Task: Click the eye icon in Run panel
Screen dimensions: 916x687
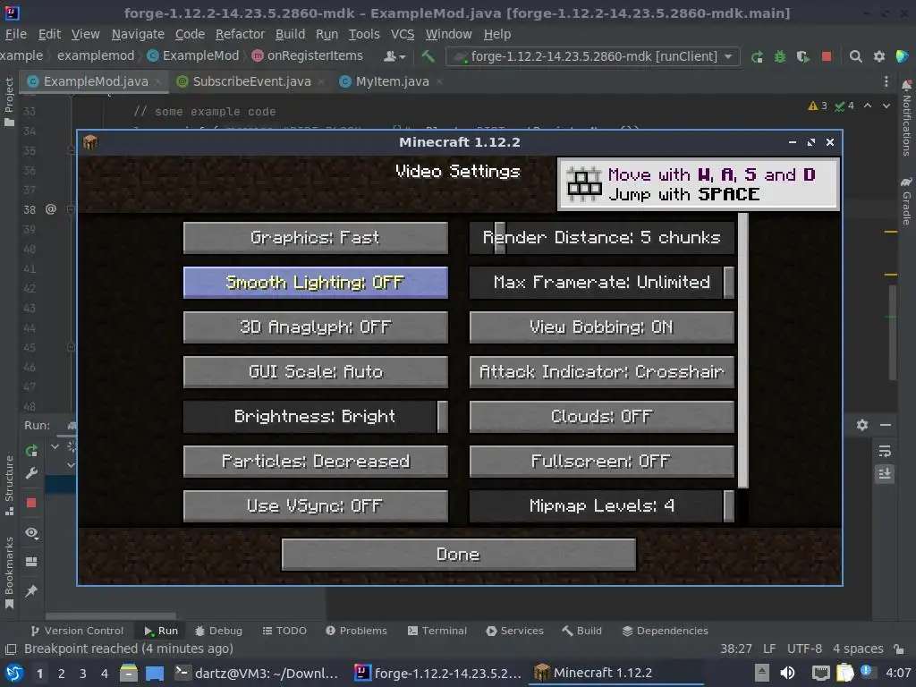Action: tap(31, 533)
